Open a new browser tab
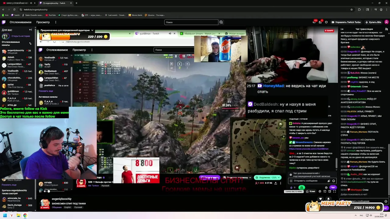This screenshot has height=219, width=390. tap(76, 3)
